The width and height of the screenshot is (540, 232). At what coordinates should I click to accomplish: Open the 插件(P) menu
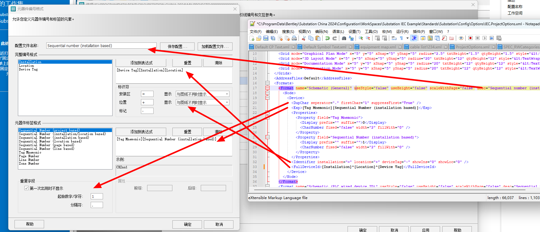pyautogui.click(x=419, y=32)
